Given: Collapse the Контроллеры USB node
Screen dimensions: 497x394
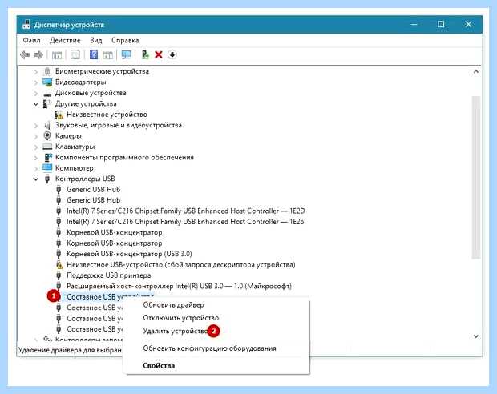Looking at the screenshot, I should pos(36,179).
